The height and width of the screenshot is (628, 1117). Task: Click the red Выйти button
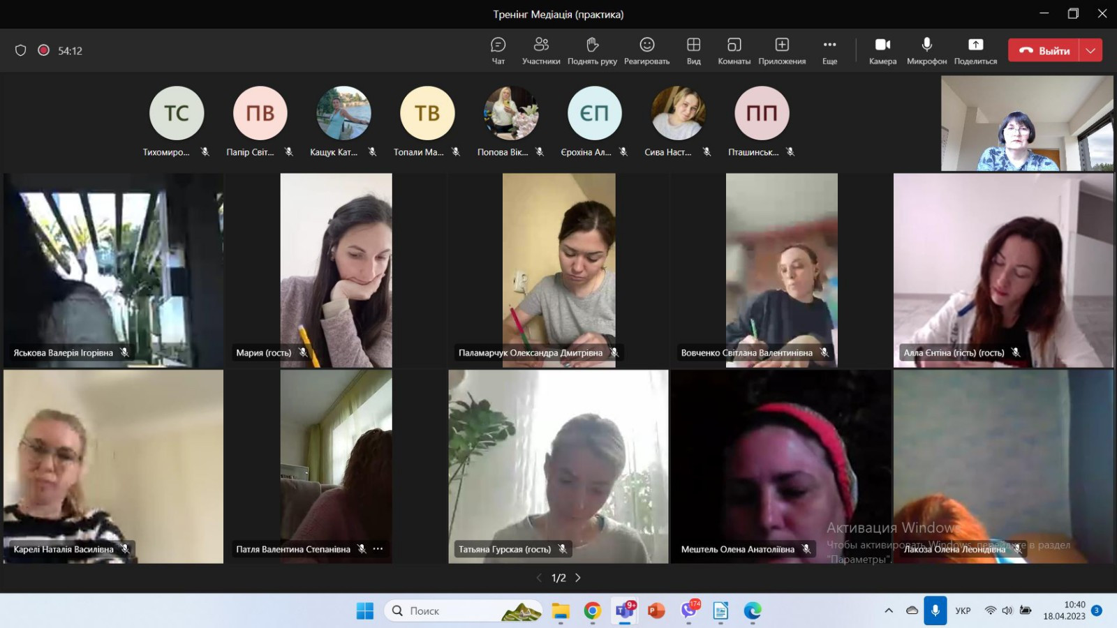coord(1044,50)
